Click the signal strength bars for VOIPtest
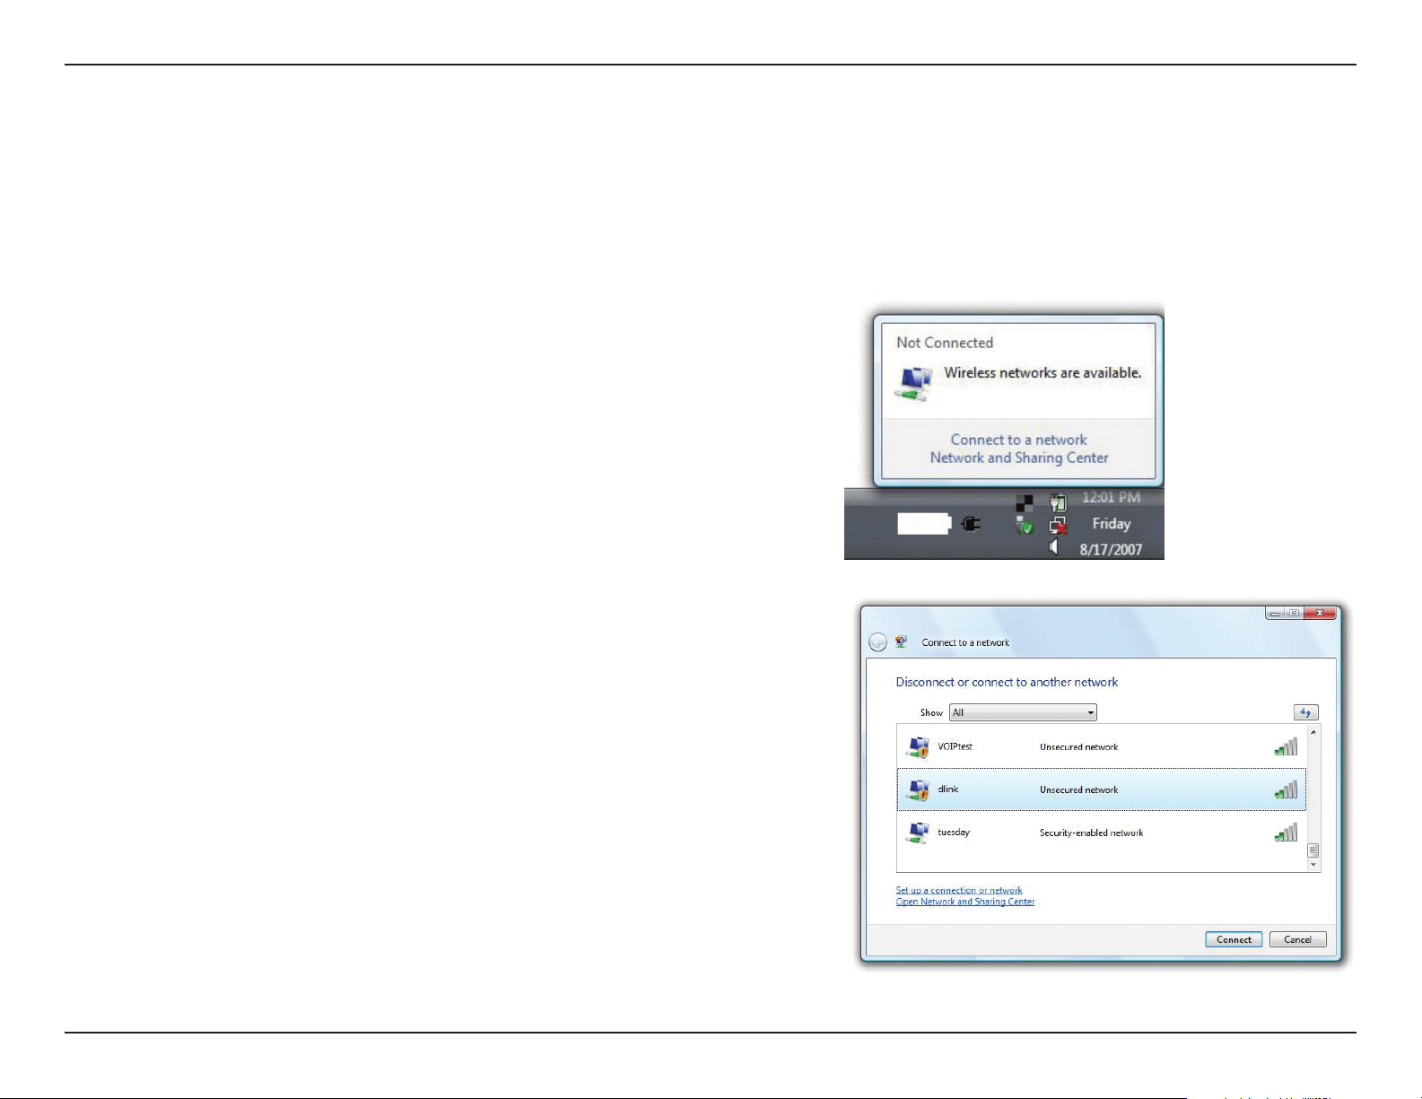Viewport: 1422px width, 1099px height. (x=1286, y=746)
